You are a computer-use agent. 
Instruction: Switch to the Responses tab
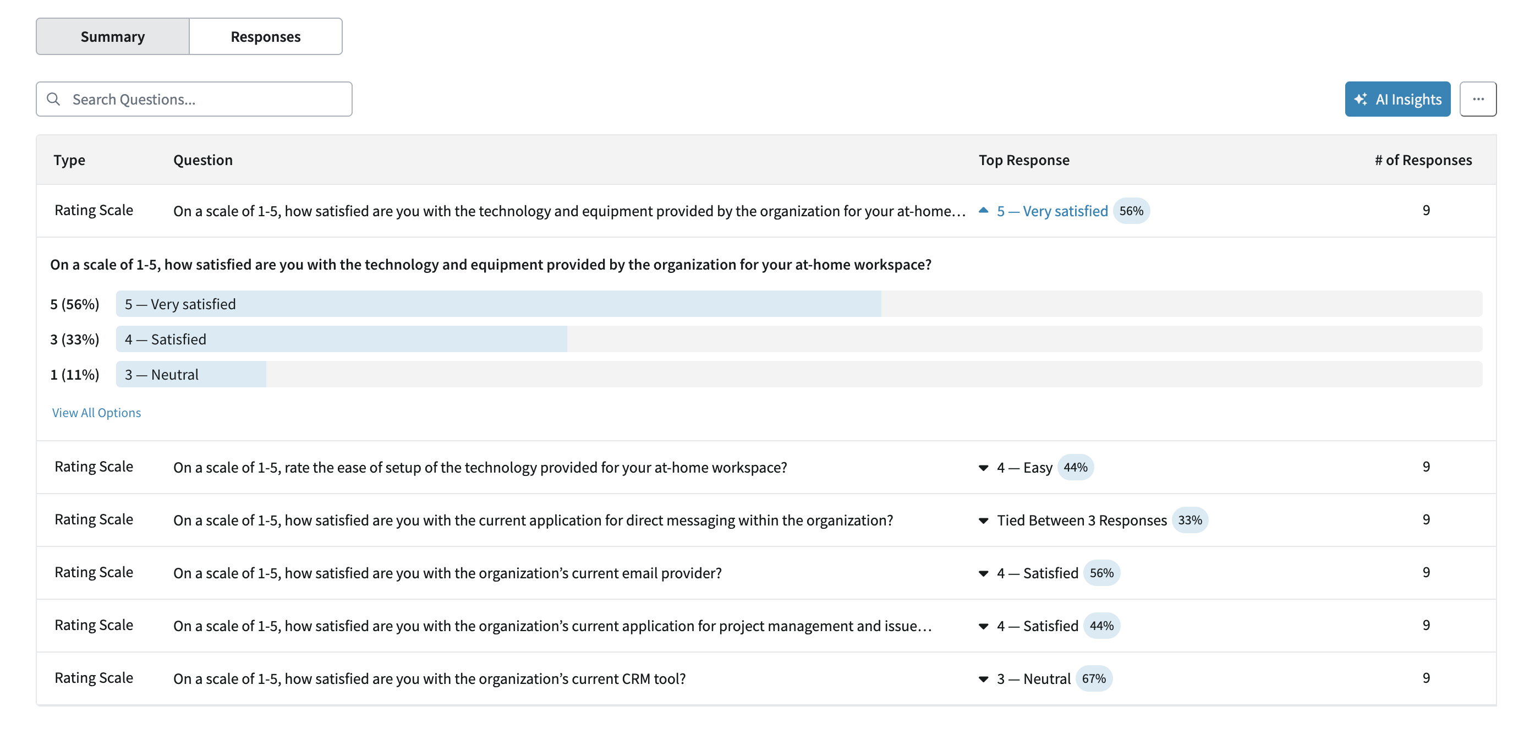coord(265,36)
